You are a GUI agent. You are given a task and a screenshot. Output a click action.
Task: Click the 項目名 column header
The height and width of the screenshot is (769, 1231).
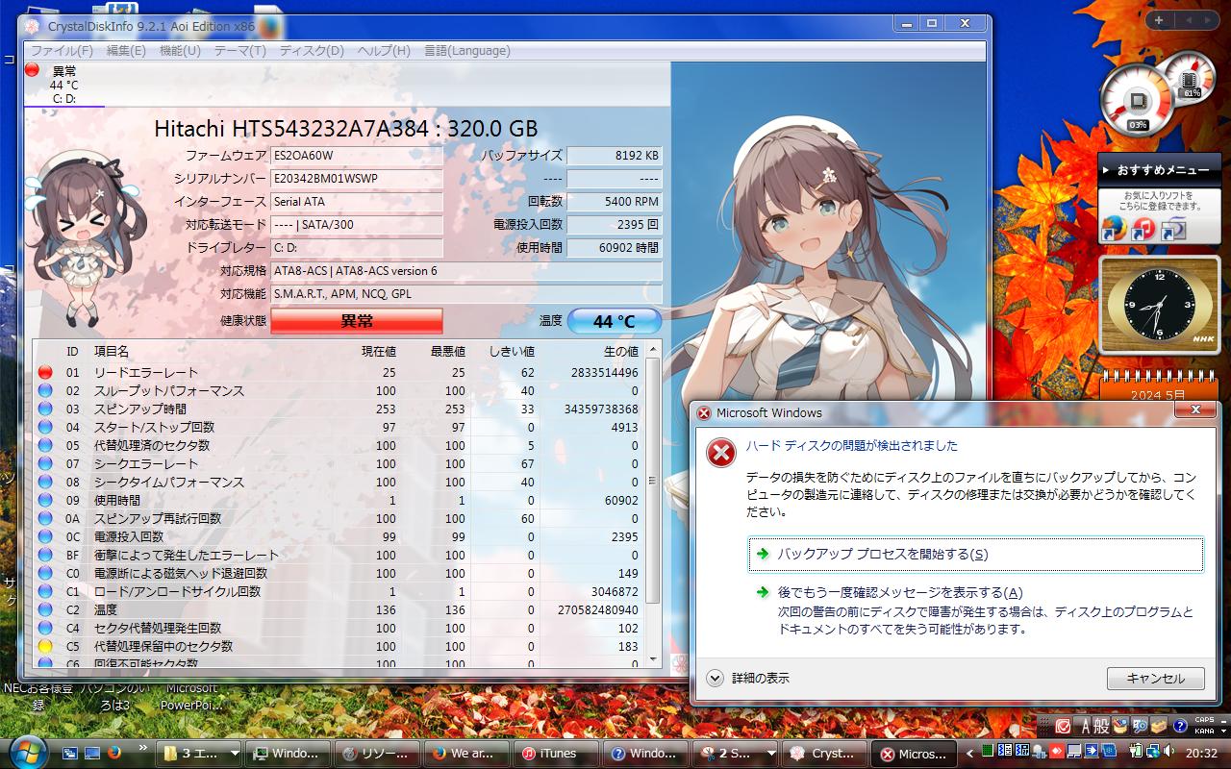111,352
